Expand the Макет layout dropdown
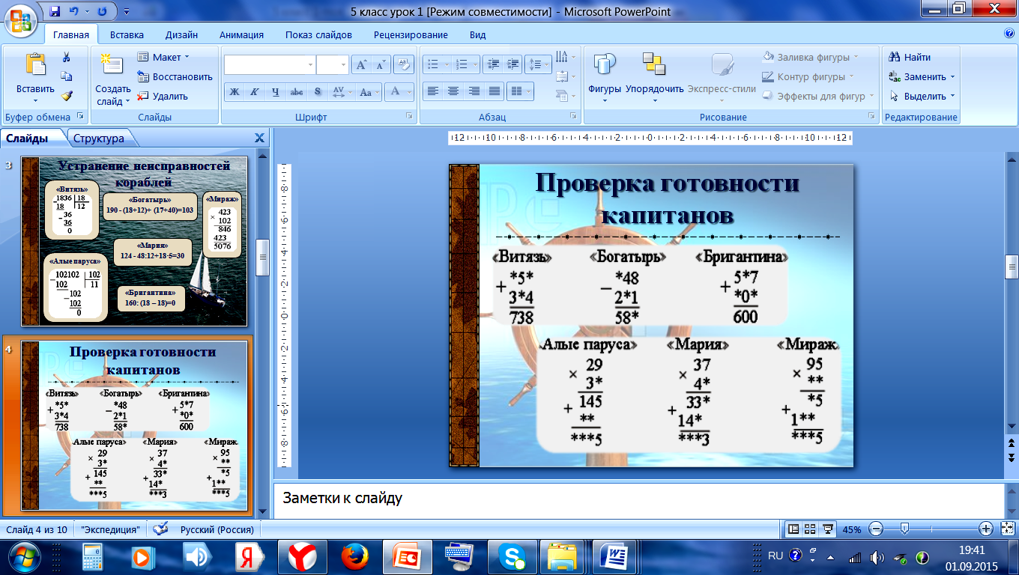The image size is (1019, 575). tap(164, 57)
